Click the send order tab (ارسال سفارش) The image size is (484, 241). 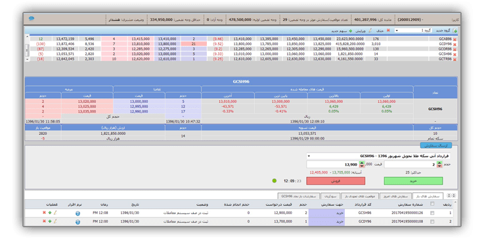(436, 145)
